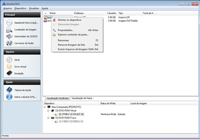The height and width of the screenshot is (139, 200).
Task: Click the Geral gear icon
Action: tap(9, 60)
